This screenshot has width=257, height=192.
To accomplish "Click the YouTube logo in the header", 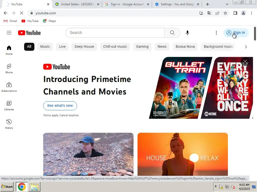I will click(29, 33).
